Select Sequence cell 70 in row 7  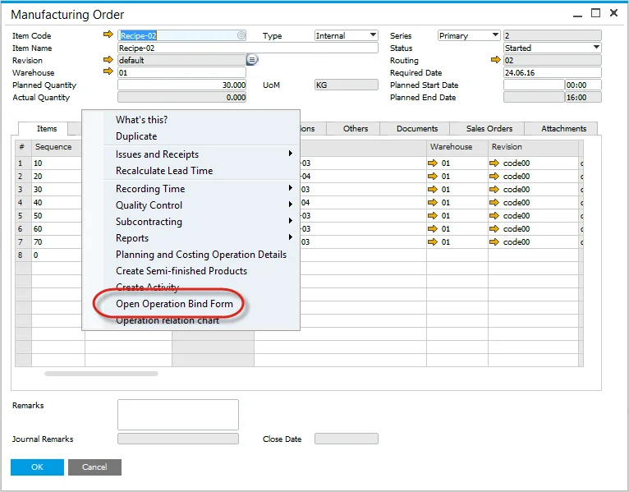pos(57,242)
